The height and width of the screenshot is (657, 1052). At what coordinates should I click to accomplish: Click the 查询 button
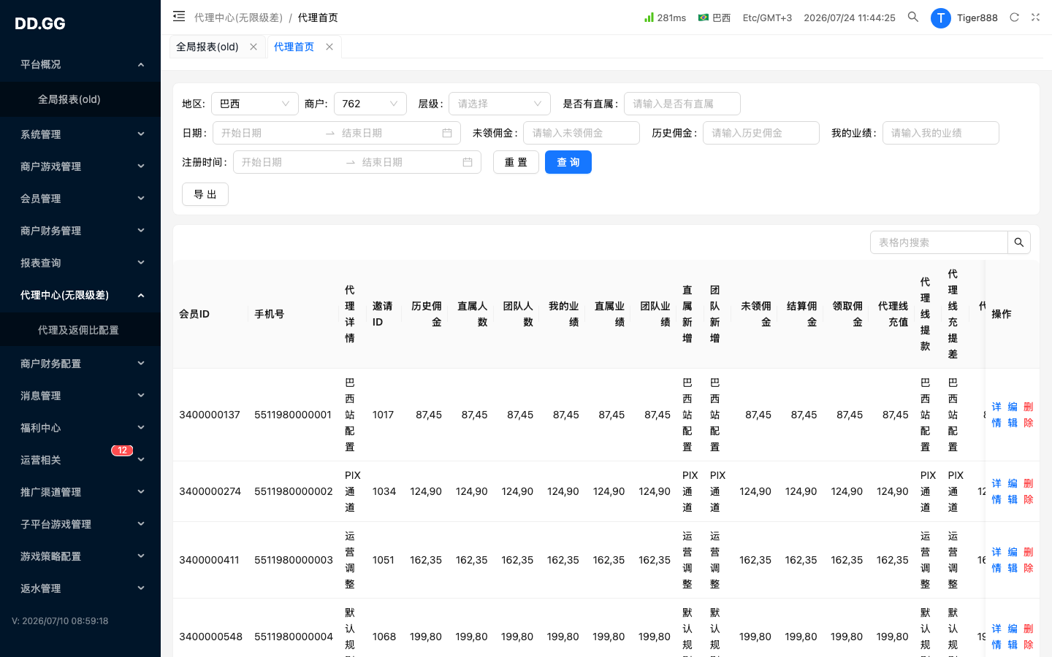pos(568,162)
